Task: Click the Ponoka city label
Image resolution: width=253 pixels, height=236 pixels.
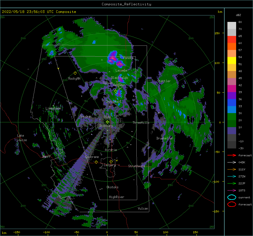Action: tap(128, 58)
